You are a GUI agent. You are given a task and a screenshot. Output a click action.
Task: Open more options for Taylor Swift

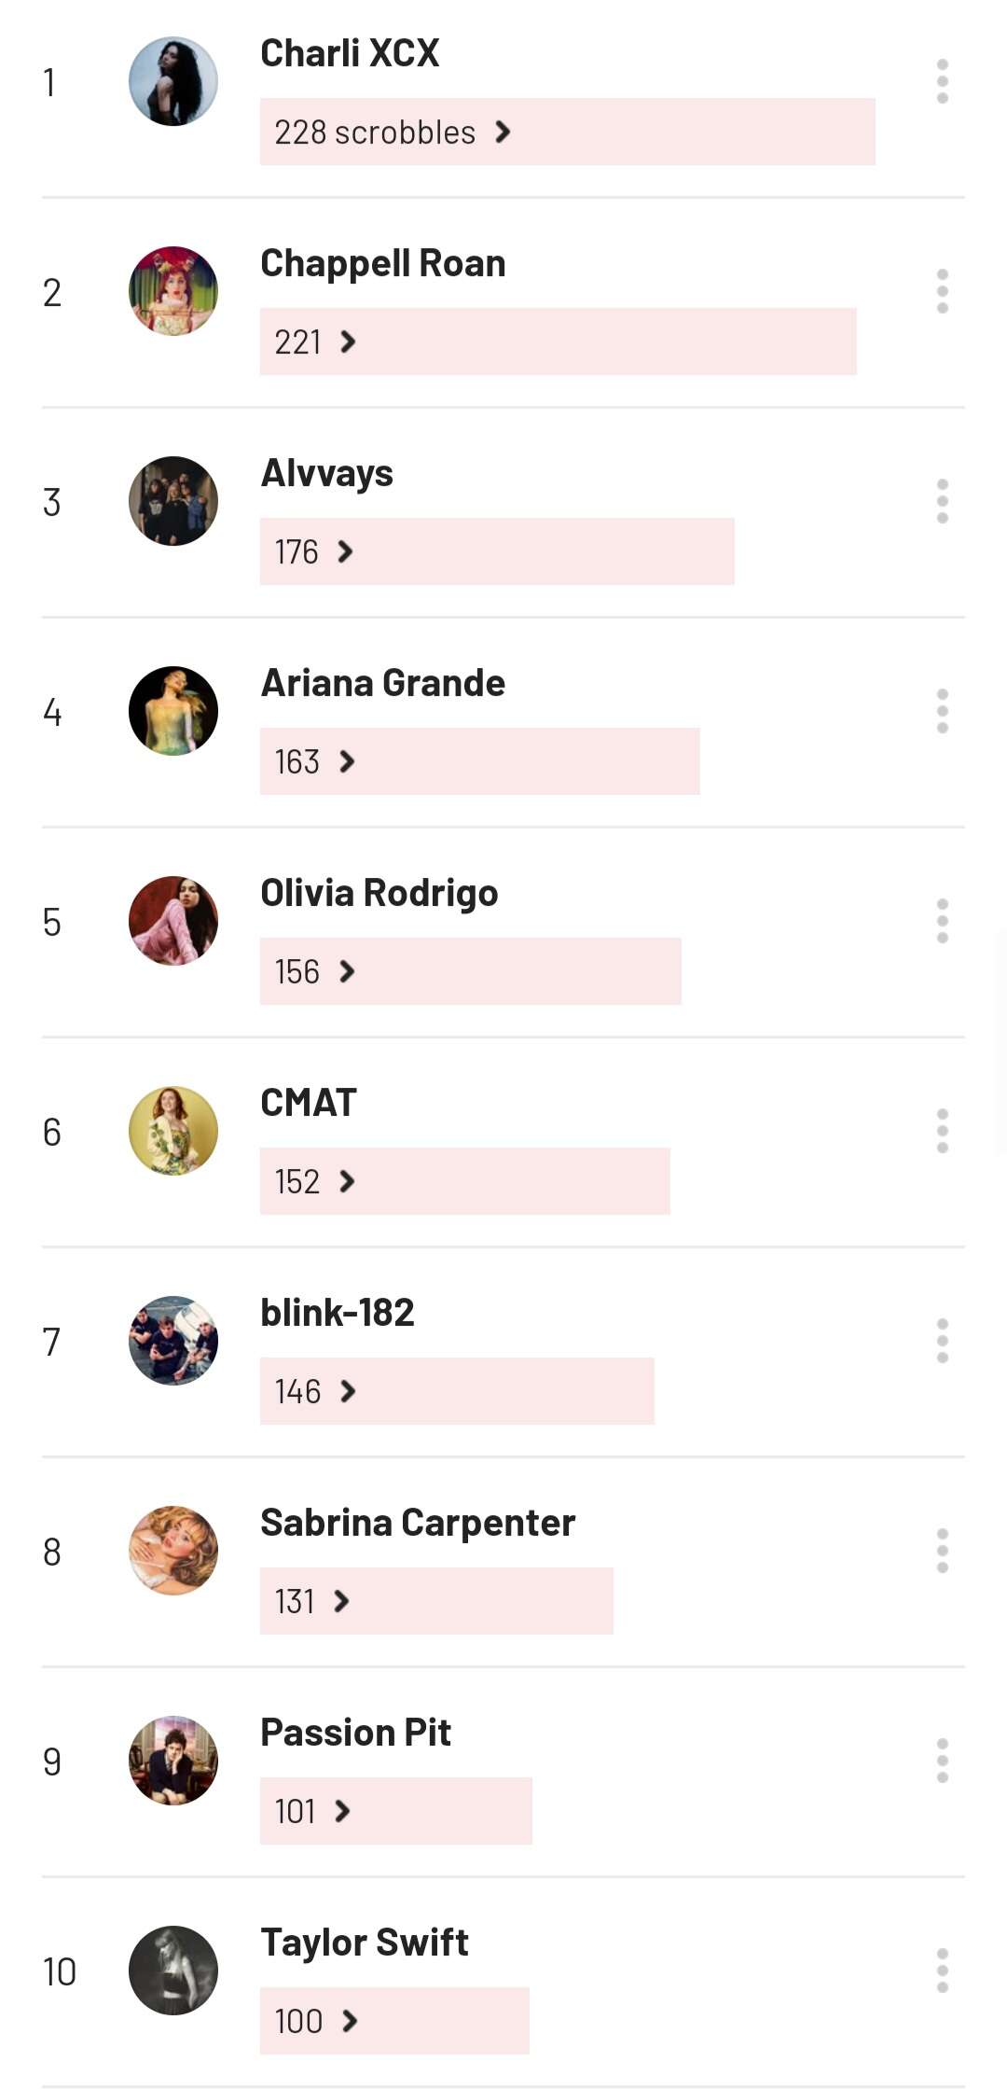click(x=942, y=1971)
